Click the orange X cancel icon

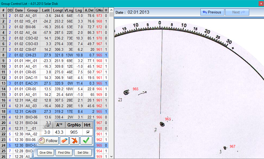tap(75, 141)
